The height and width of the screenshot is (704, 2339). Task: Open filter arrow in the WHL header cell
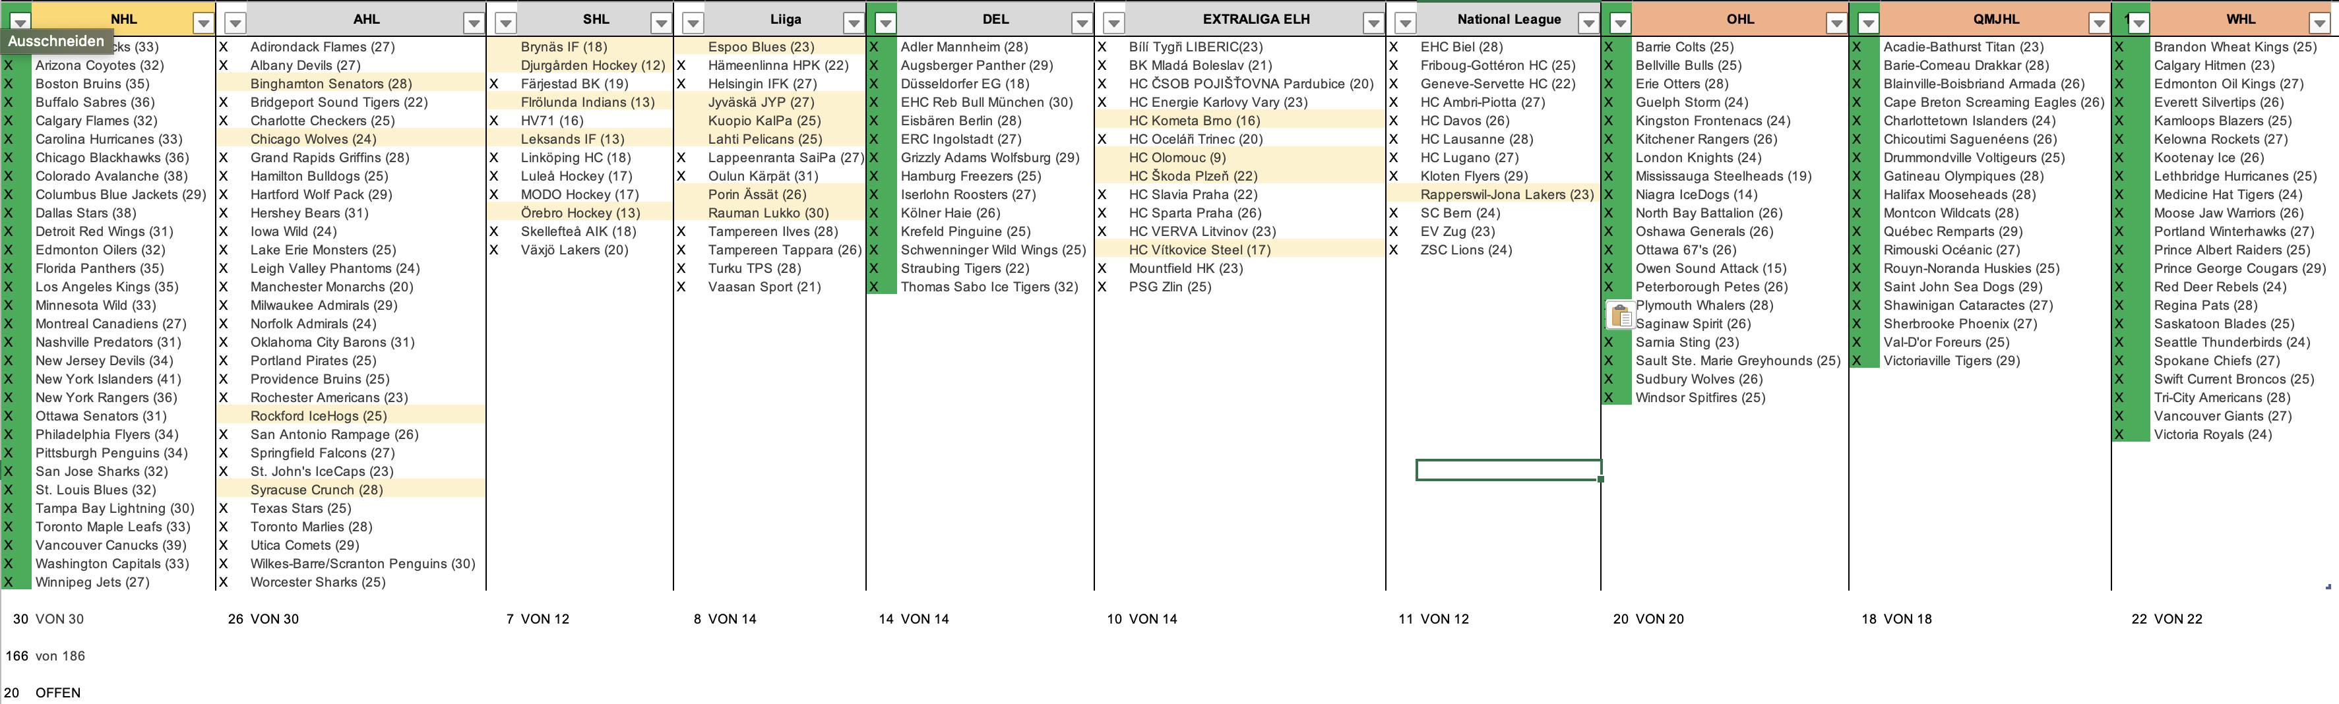[2320, 22]
